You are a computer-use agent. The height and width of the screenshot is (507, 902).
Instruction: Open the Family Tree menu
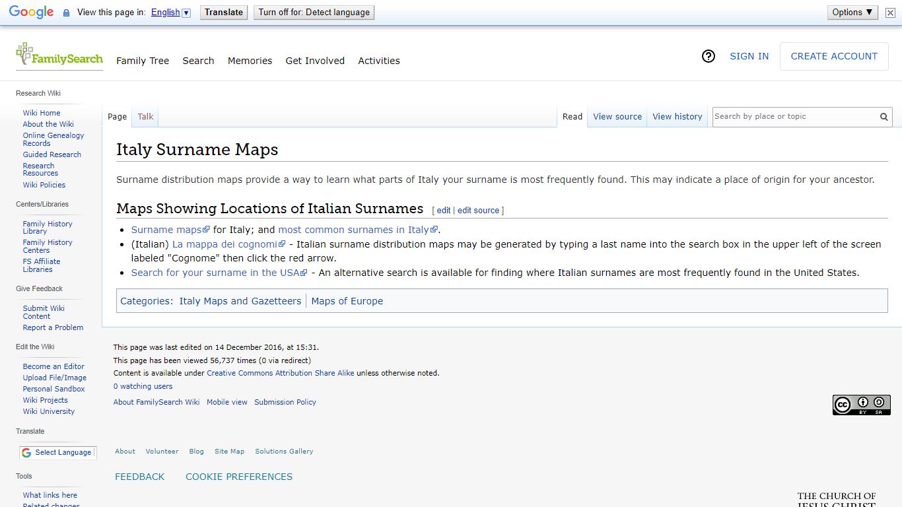(143, 61)
